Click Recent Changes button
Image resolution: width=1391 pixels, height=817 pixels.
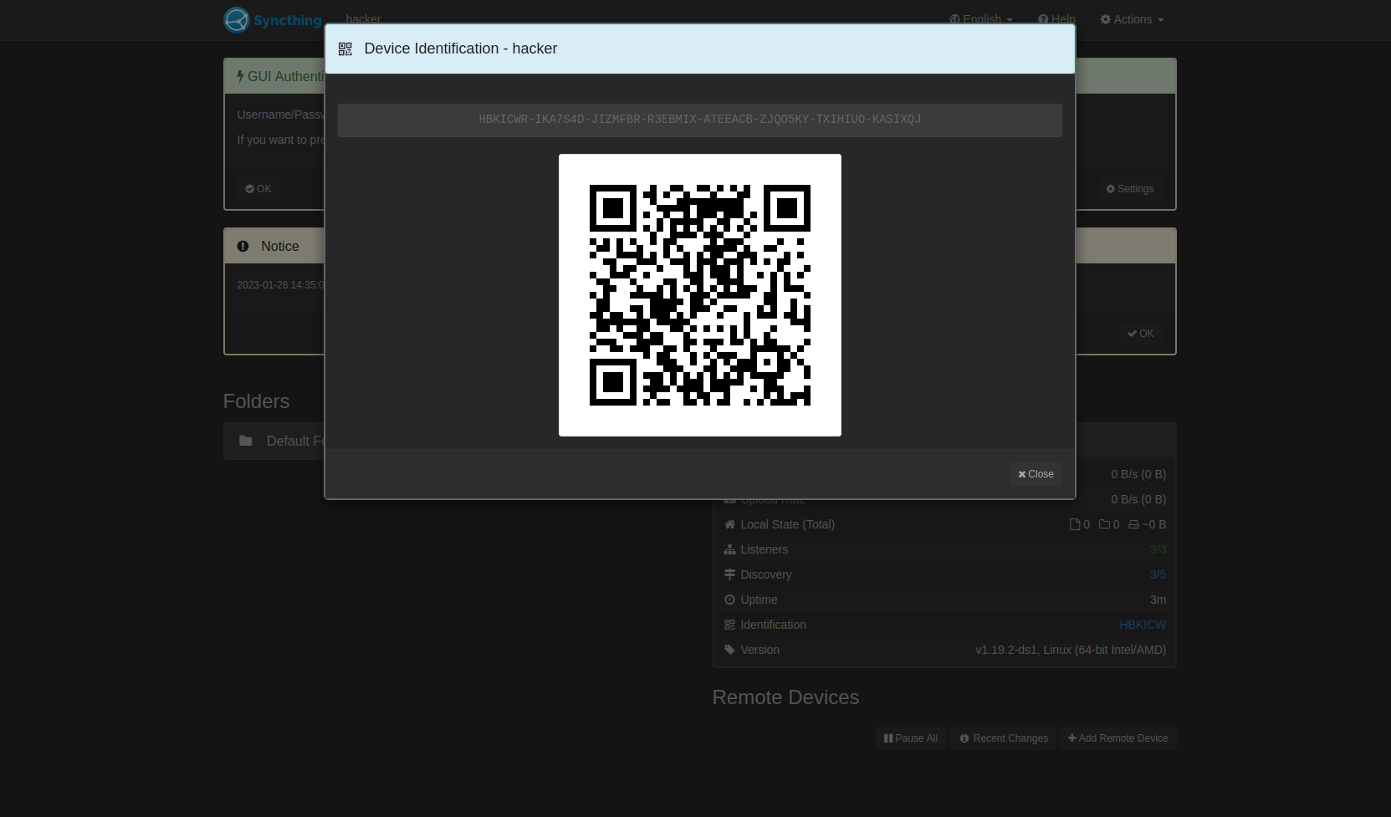1003,738
